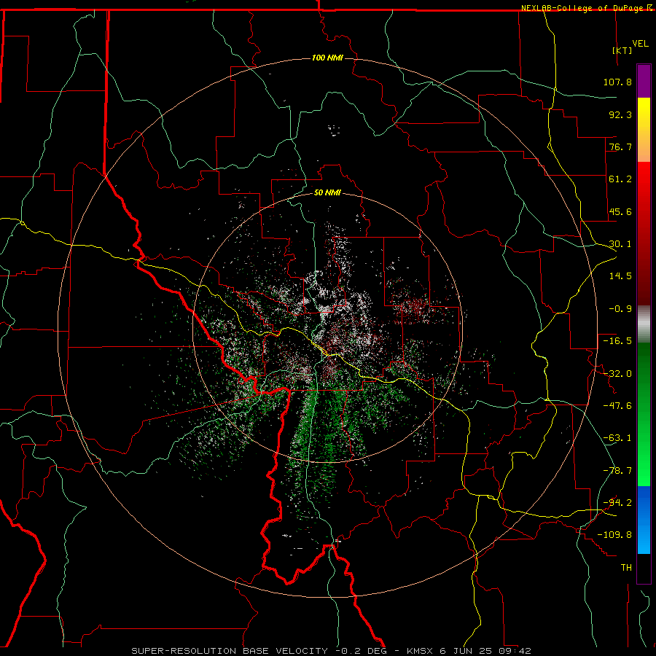The width and height of the screenshot is (656, 656).
Task: Click the -109.8 scale value
Action: tap(614, 535)
